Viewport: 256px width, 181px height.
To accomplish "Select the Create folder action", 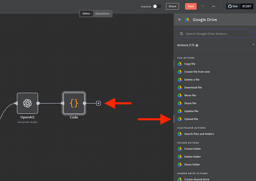I will [193, 149].
